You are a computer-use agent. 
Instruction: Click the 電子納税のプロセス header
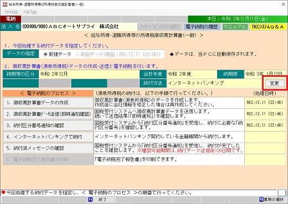tap(48, 93)
